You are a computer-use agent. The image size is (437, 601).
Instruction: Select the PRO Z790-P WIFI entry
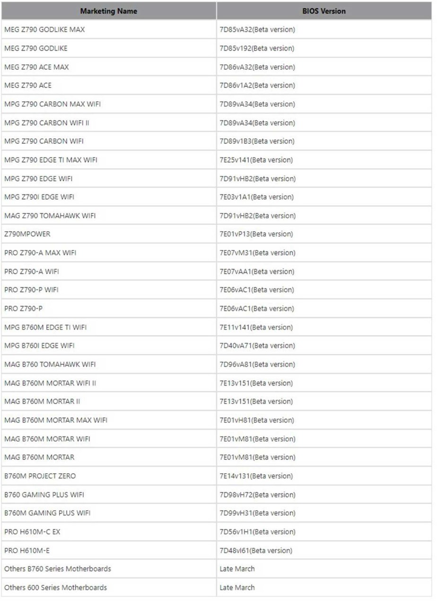click(31, 290)
